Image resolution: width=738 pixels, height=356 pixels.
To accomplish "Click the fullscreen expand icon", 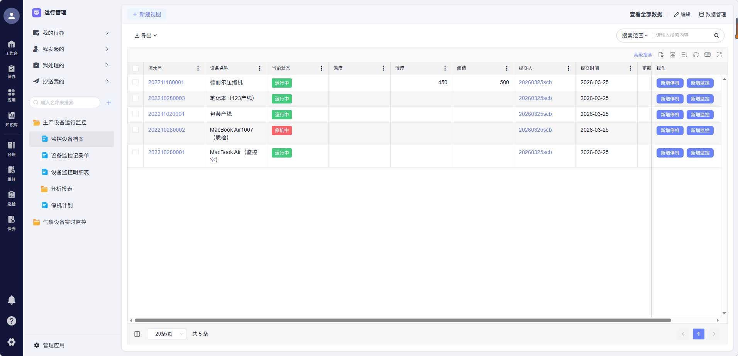I will coord(719,55).
